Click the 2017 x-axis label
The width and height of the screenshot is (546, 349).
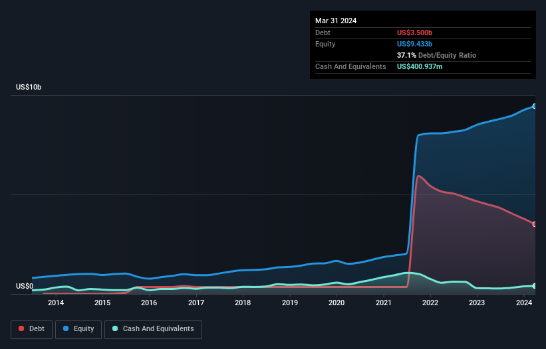(x=196, y=303)
